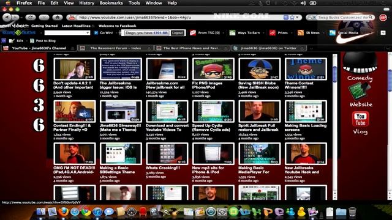The image size is (392, 220).
Task: Open the SB News feed item
Action: coord(309,32)
